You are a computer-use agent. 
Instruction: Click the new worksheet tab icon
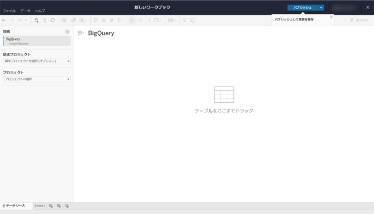point(51,206)
